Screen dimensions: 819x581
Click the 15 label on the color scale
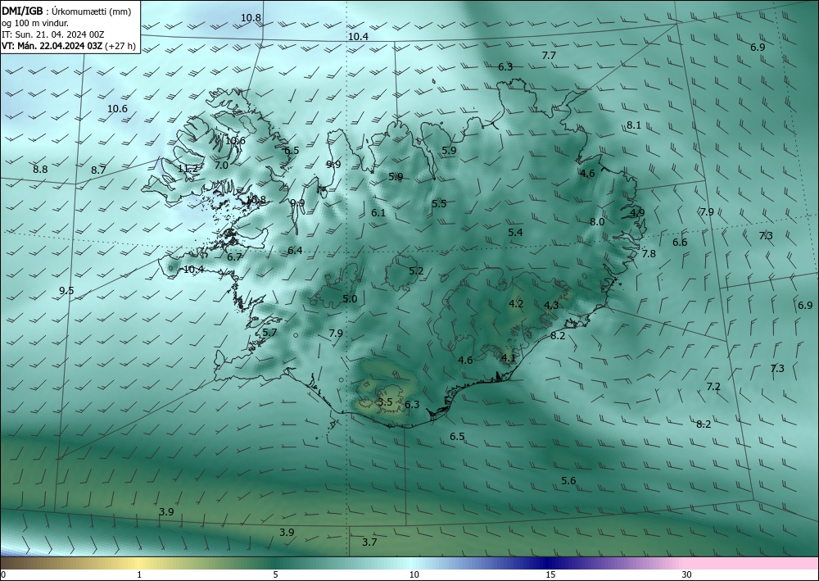coord(550,574)
